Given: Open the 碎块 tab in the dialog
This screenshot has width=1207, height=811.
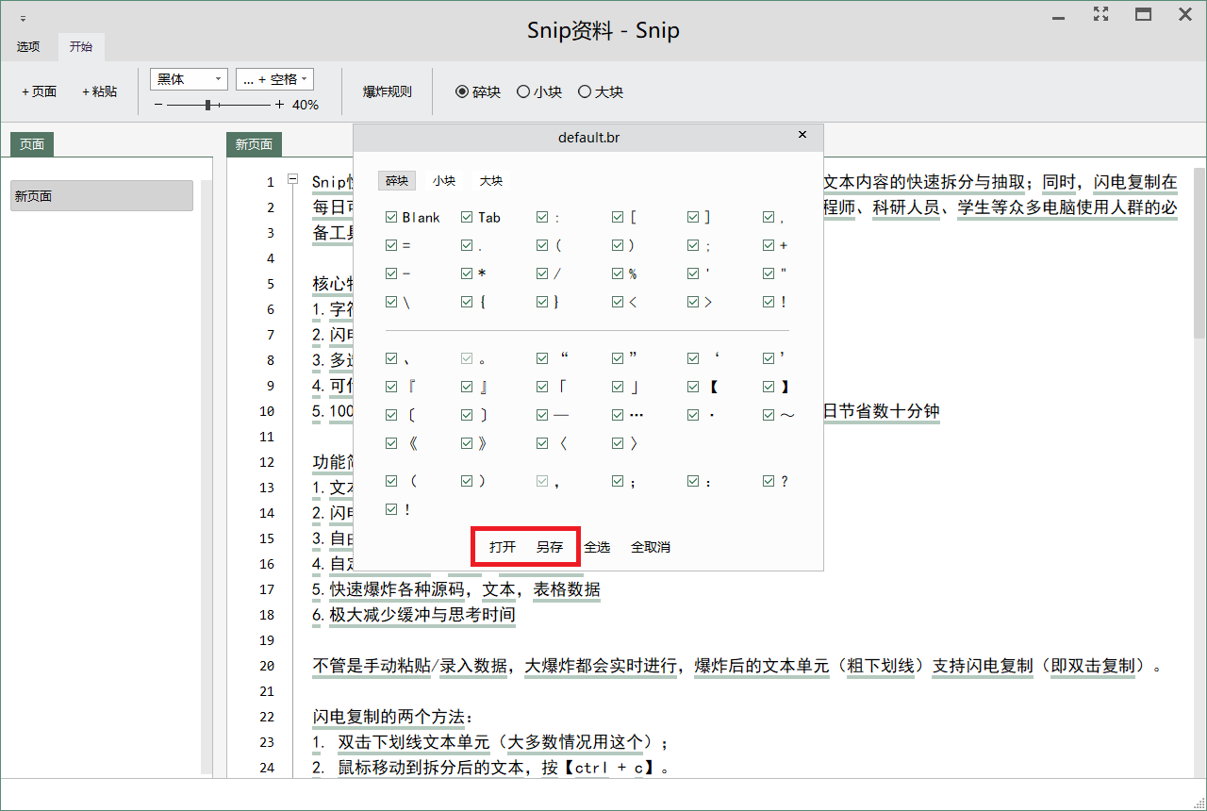Looking at the screenshot, I should click(x=397, y=180).
